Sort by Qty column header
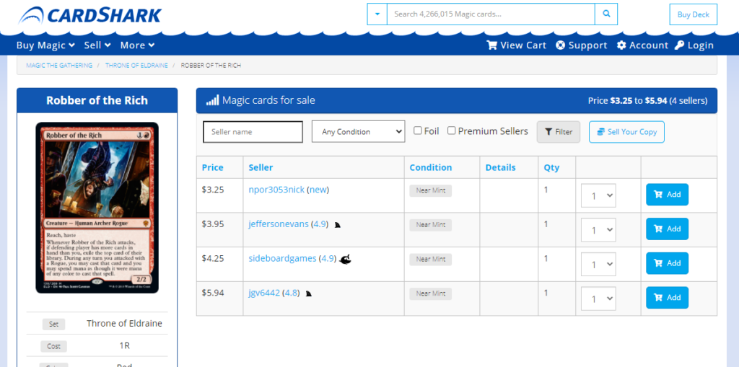This screenshot has height=367, width=739. tap(551, 167)
